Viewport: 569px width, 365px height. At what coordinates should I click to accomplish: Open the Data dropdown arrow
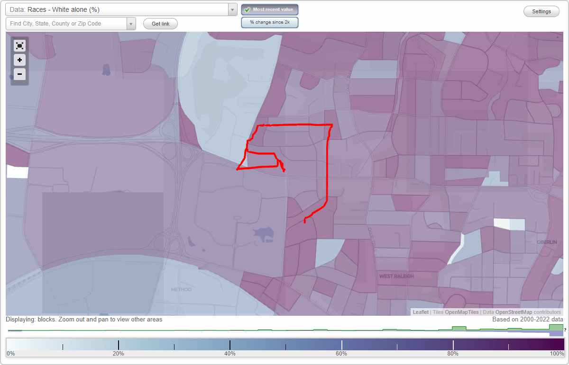click(232, 9)
